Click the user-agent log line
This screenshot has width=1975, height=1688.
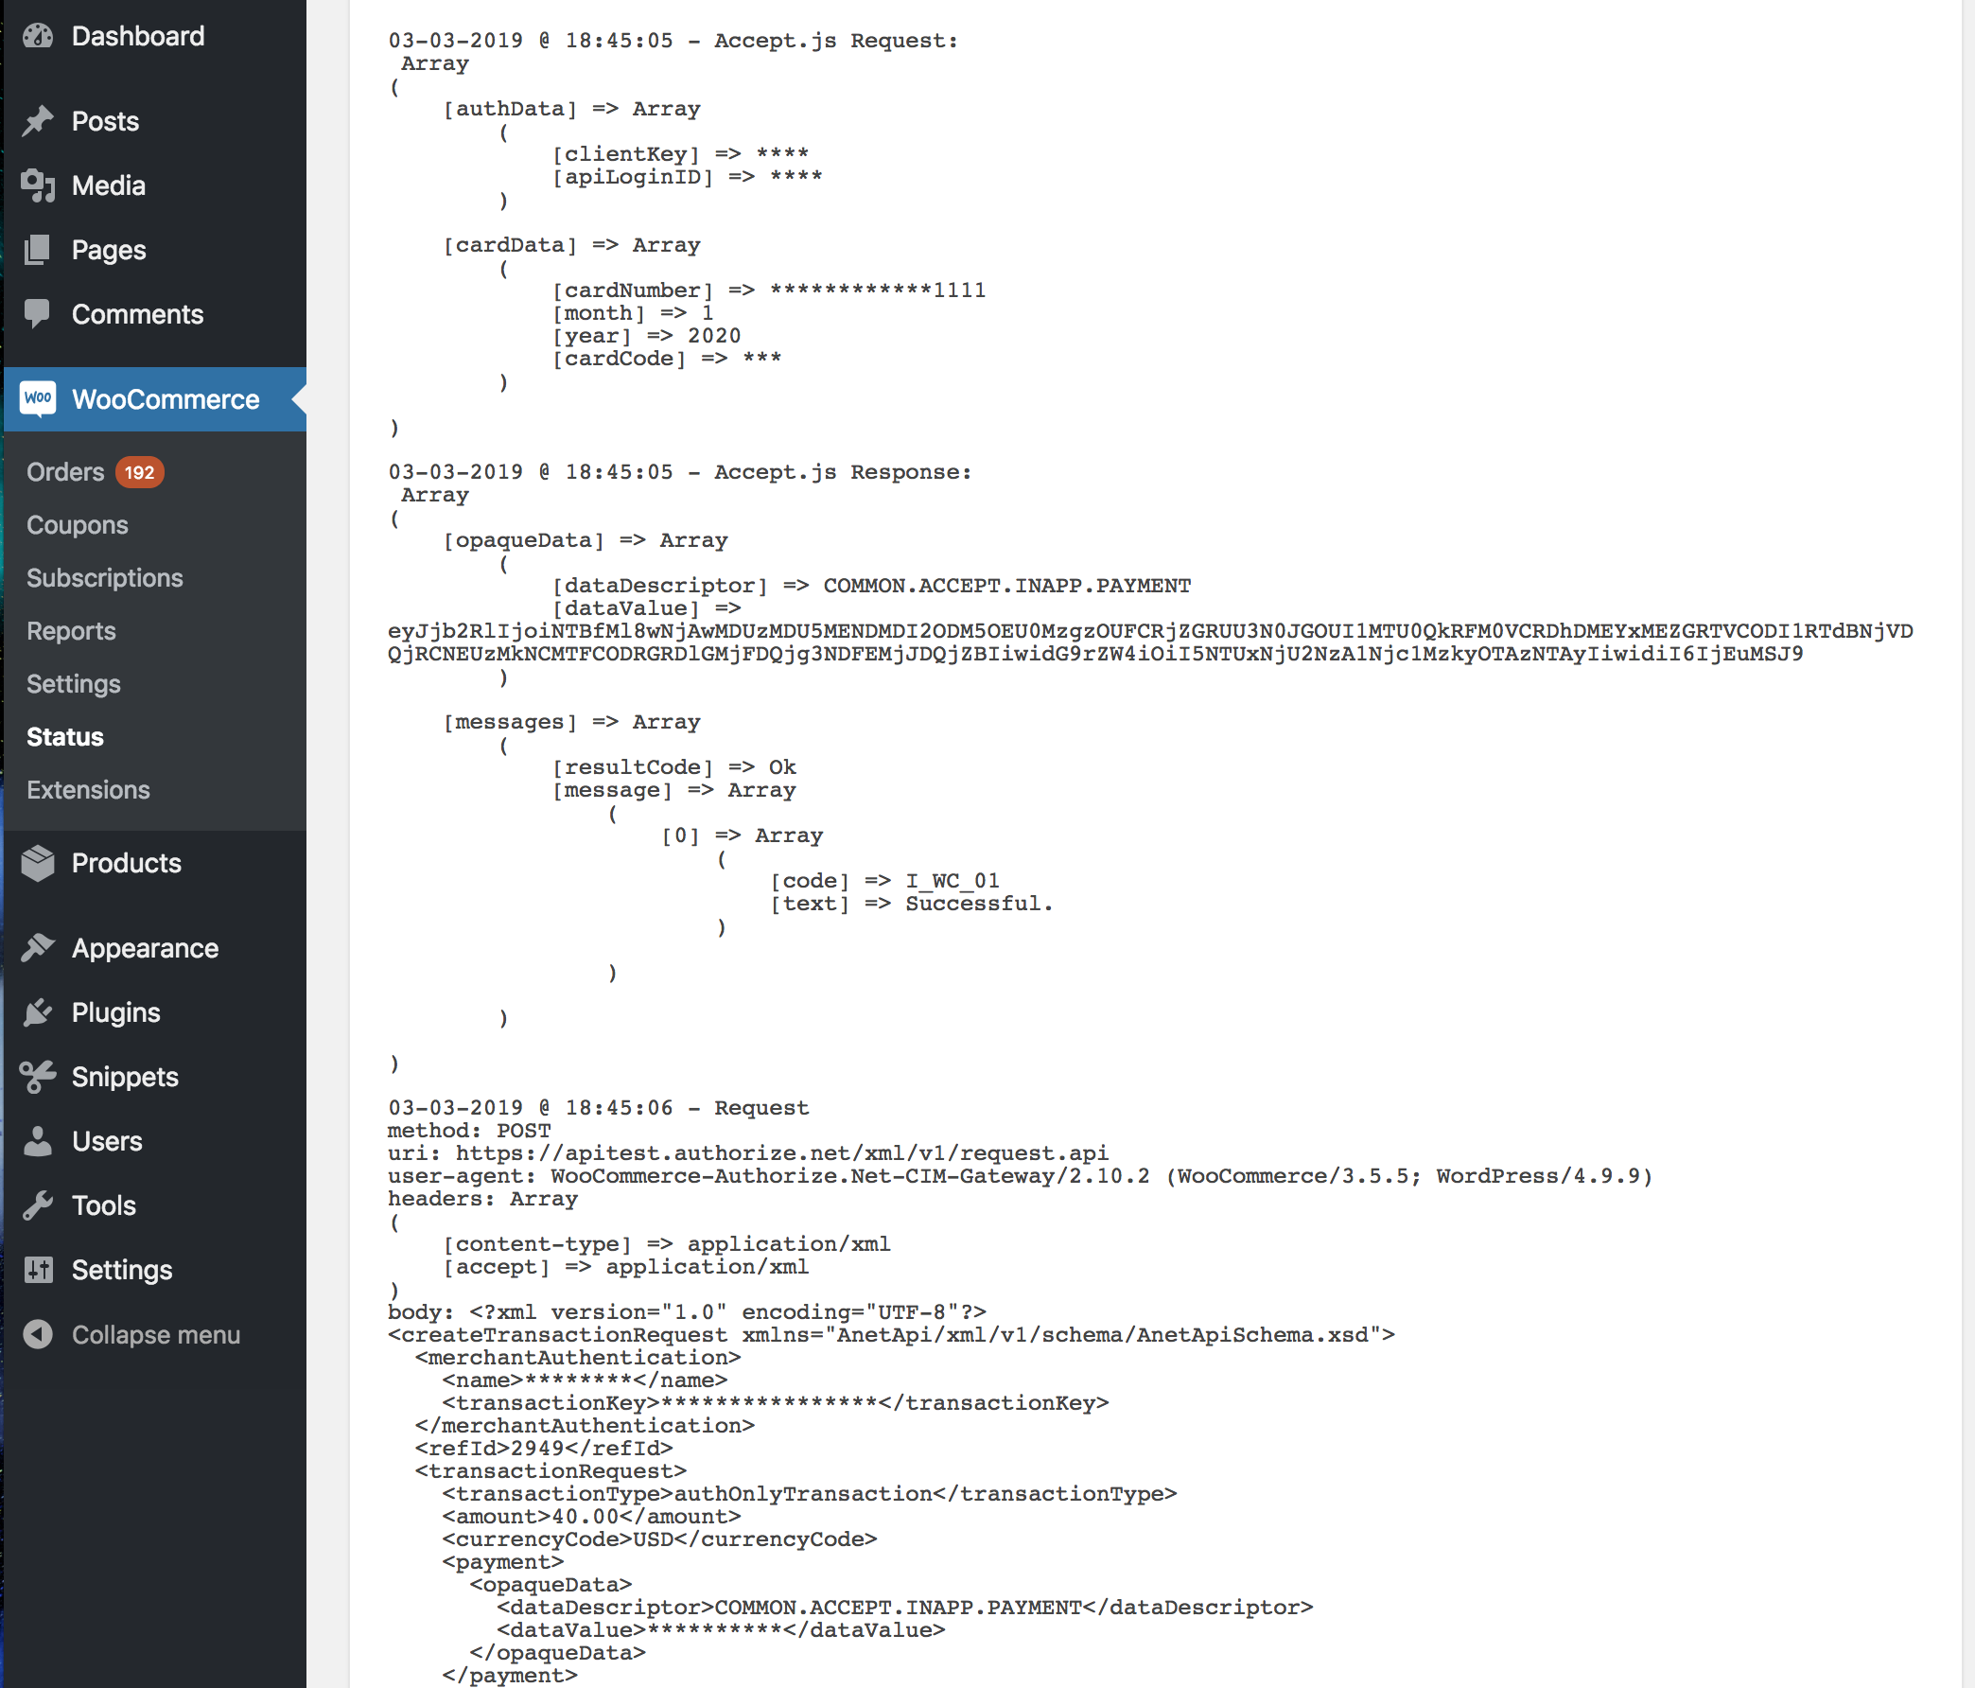coord(1020,1176)
